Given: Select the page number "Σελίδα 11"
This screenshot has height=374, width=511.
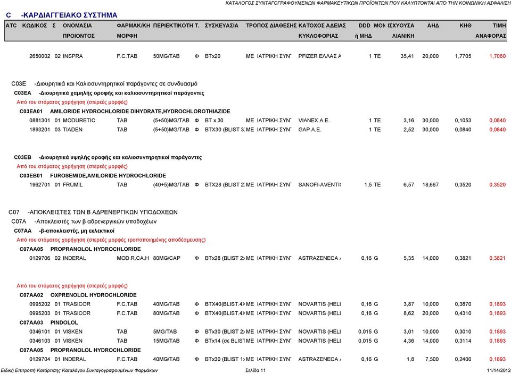Looking at the screenshot, I should 256,370.
